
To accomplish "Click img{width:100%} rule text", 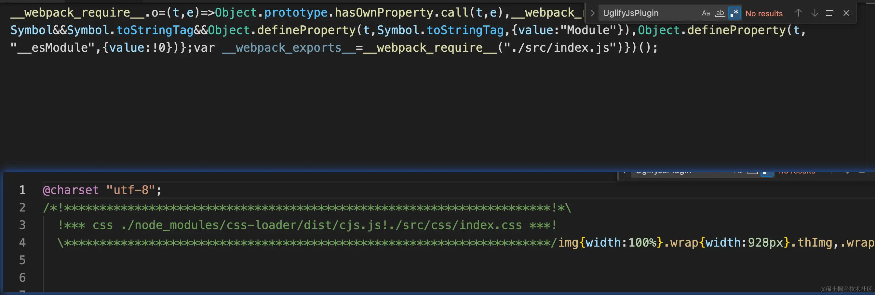I will point(611,242).
